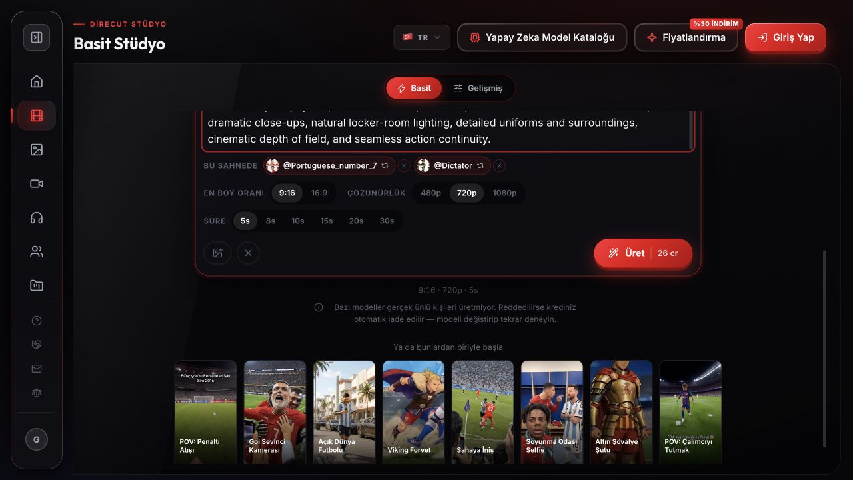Open the people characters sidebar icon
The image size is (853, 480).
(37, 252)
